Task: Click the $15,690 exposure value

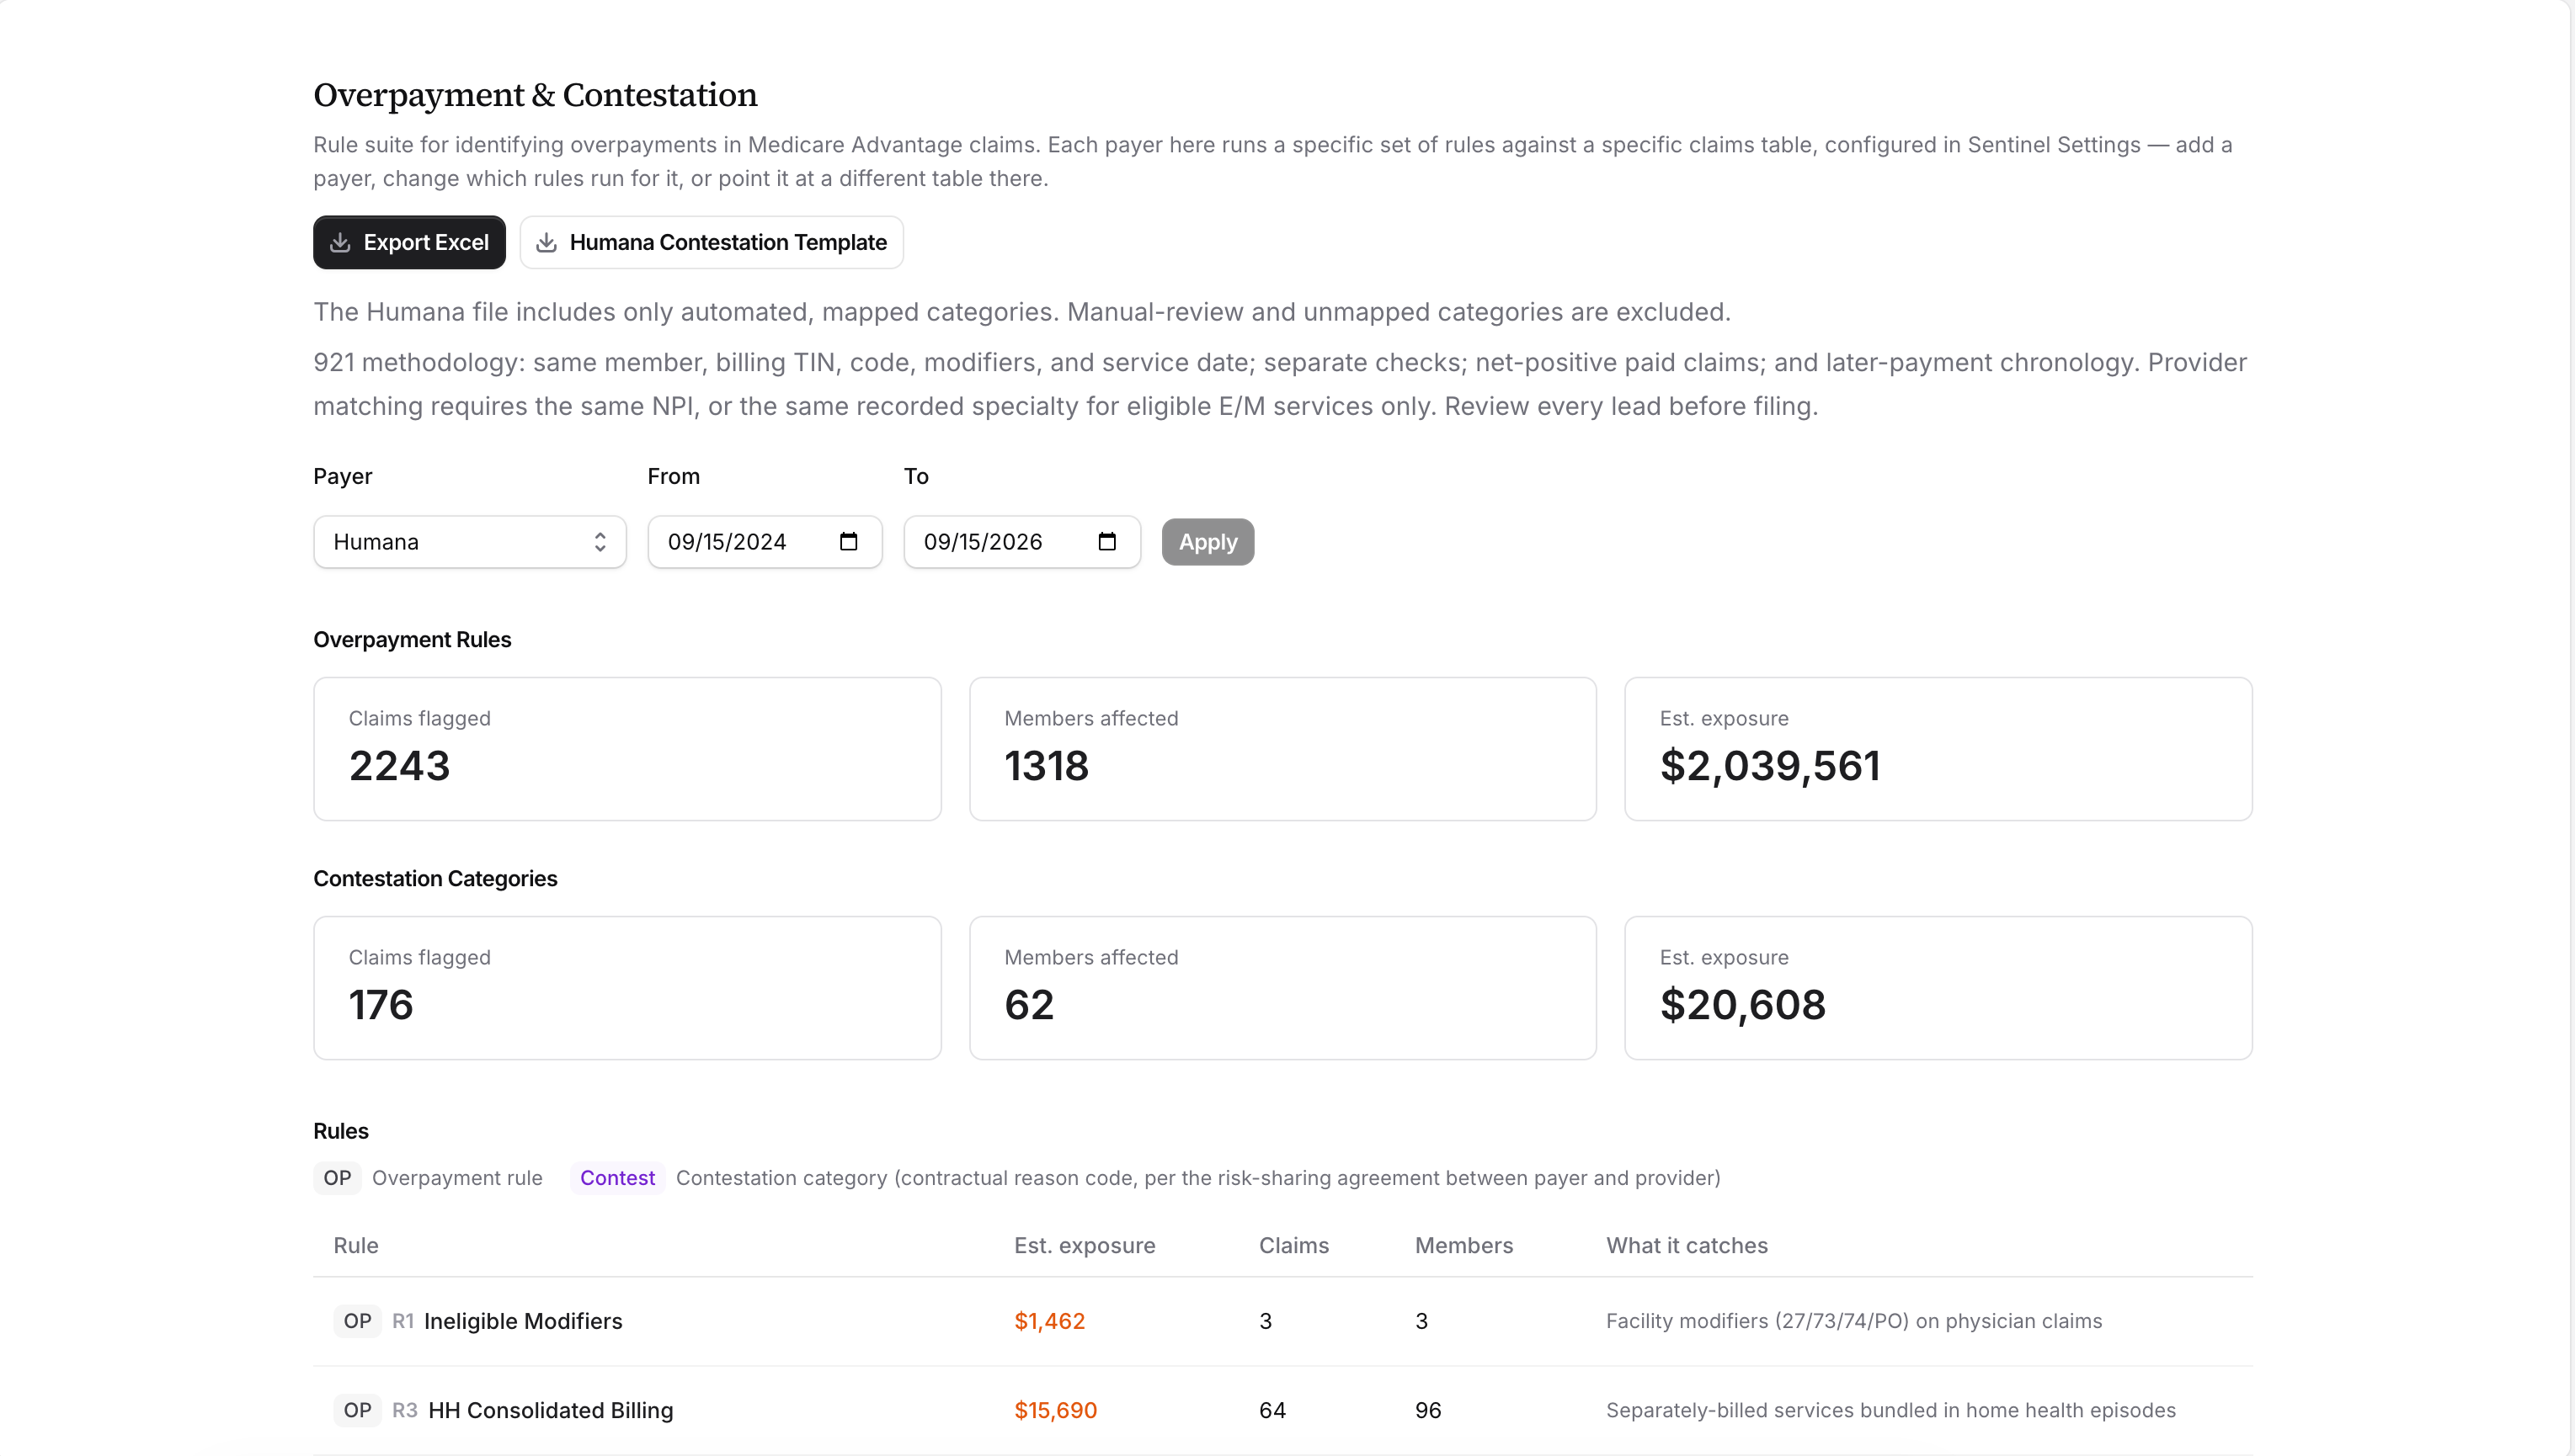Action: [1055, 1410]
